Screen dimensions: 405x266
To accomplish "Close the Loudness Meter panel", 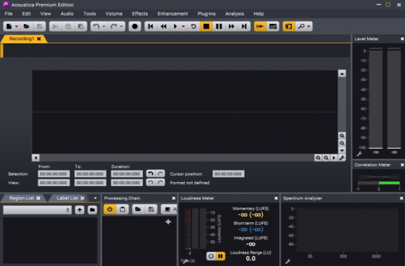I will tap(276, 198).
